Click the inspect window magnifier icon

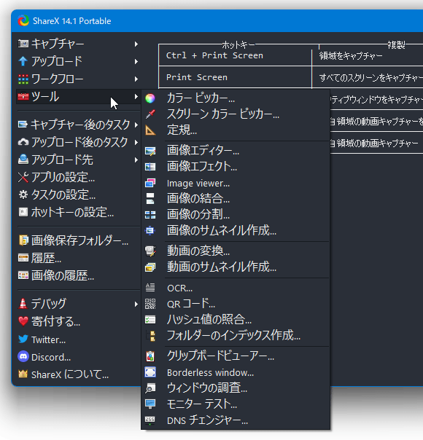coord(150,388)
